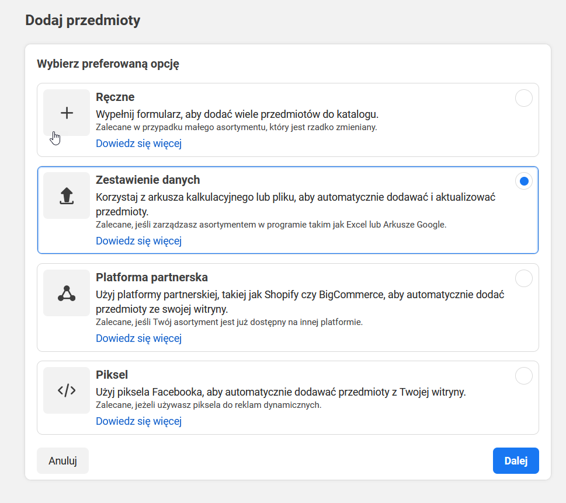
Task: Click the Piksel code brackets icon
Action: [x=67, y=390]
